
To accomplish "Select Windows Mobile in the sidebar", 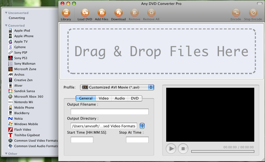I will click(x=26, y=124).
